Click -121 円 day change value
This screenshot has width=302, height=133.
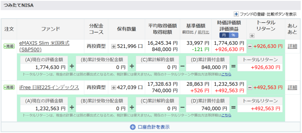pyautogui.click(x=200, y=50)
